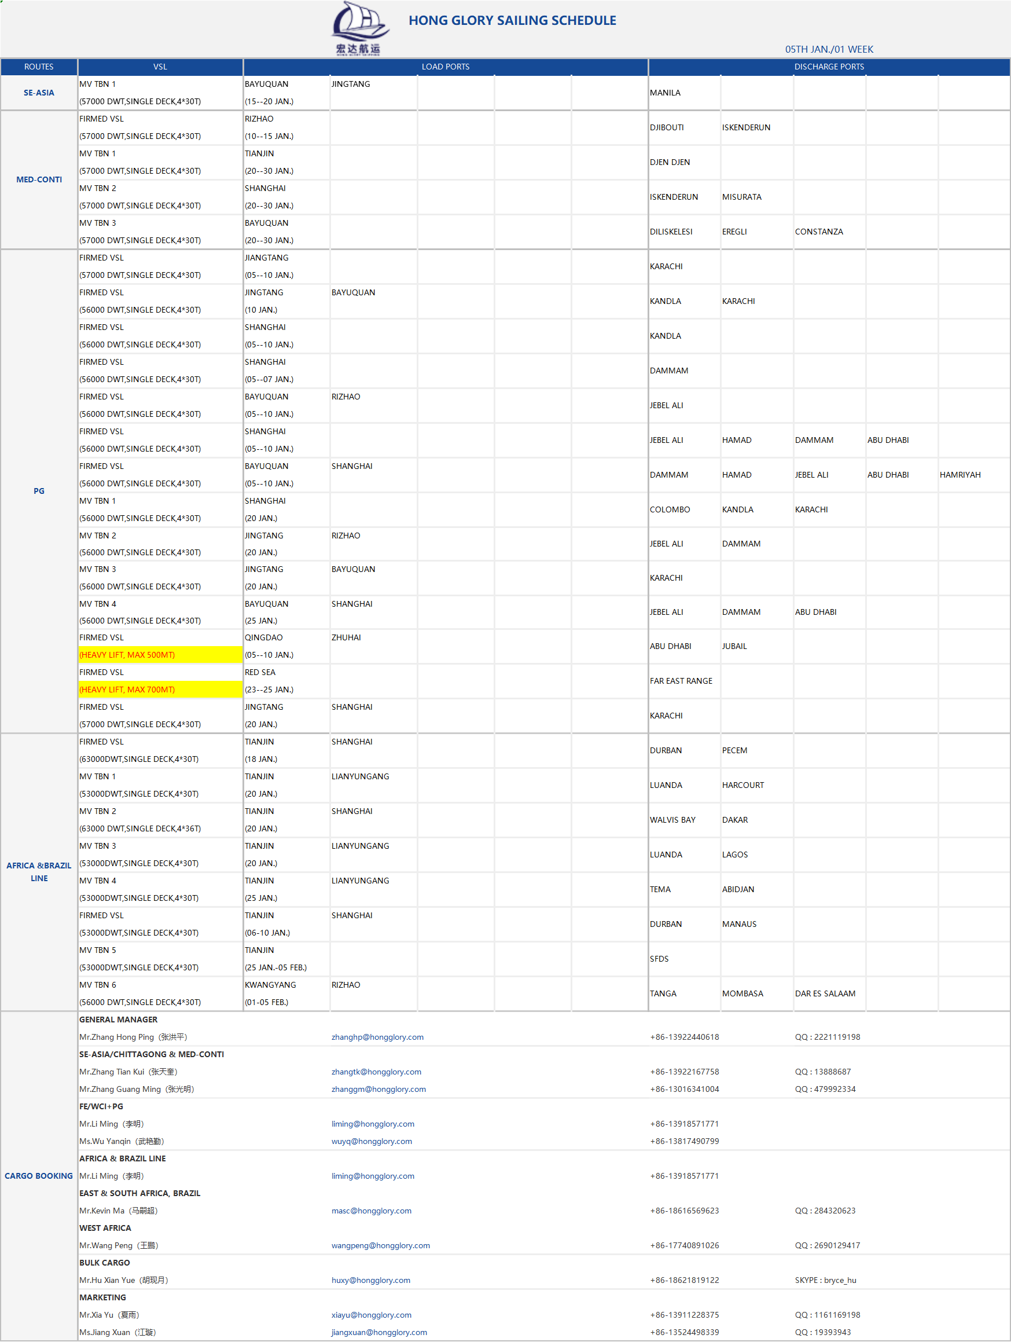Select the MED-CONTI route cell
The width and height of the screenshot is (1011, 1342).
pyautogui.click(x=39, y=179)
